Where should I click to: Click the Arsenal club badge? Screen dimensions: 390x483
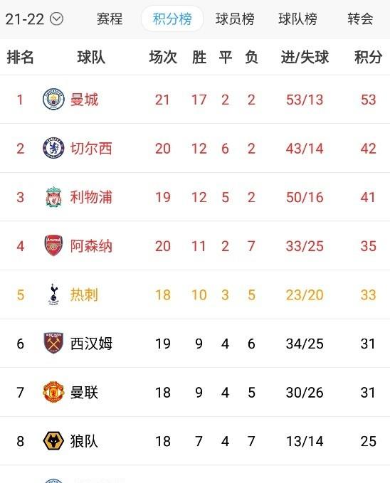[53, 245]
